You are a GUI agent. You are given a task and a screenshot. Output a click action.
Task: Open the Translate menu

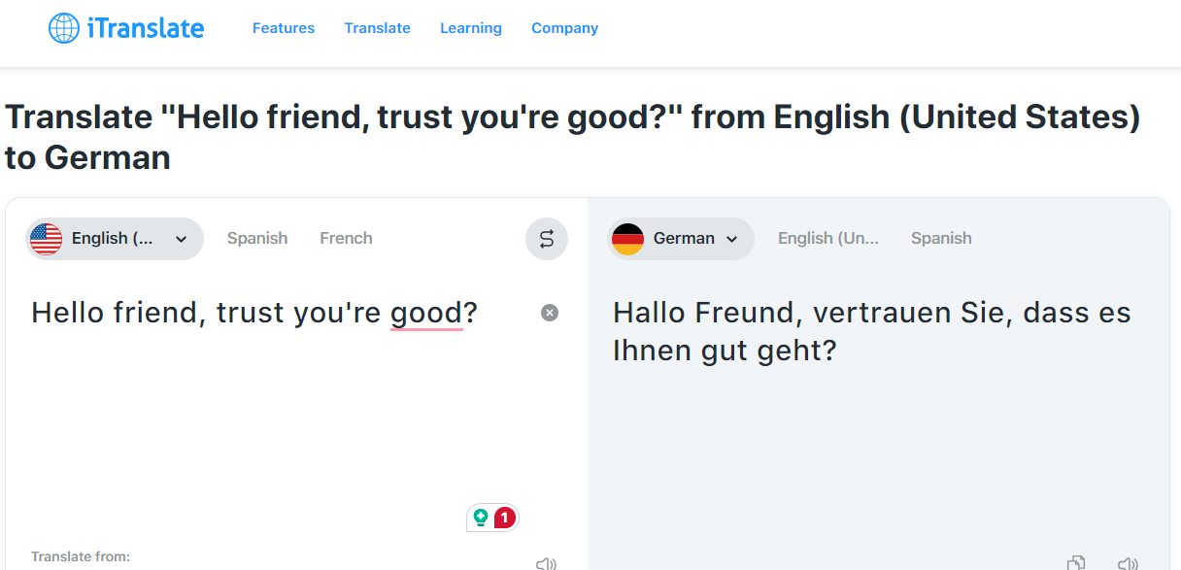pos(377,27)
